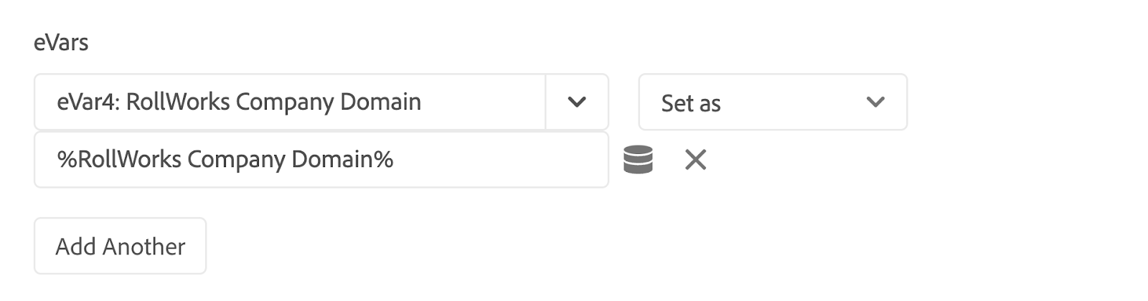Click the eVars section label
Image resolution: width=1148 pixels, height=301 pixels.
(x=61, y=42)
